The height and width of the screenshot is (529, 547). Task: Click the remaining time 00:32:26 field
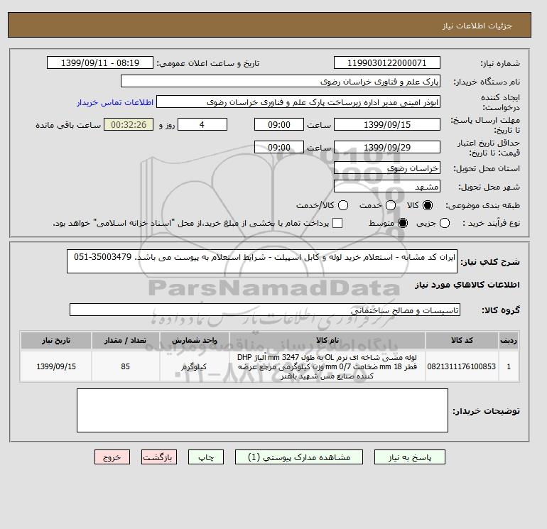click(x=129, y=124)
